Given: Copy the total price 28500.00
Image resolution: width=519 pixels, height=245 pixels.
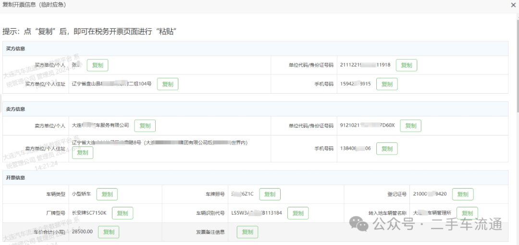Looking at the screenshot, I should (109, 232).
